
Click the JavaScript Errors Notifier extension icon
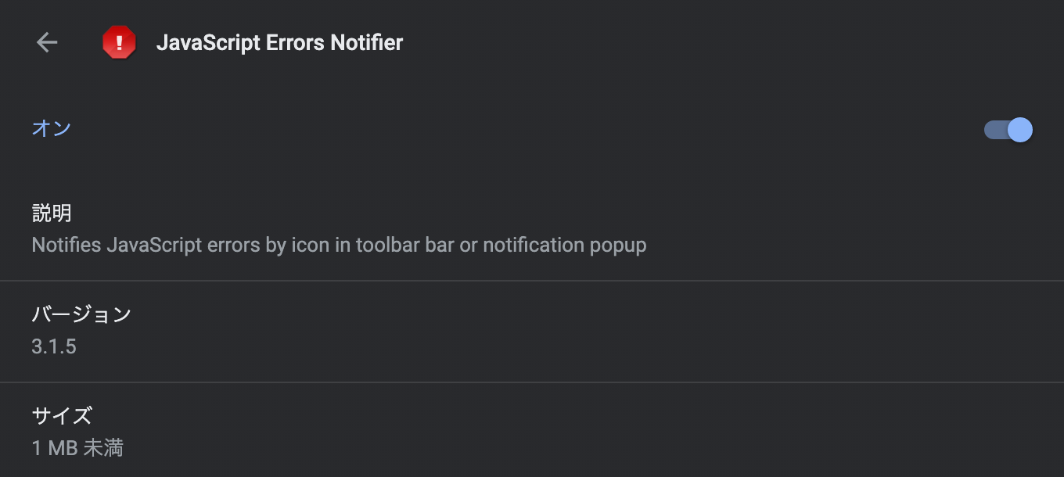[119, 42]
